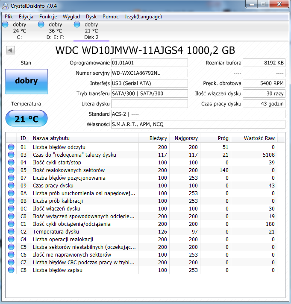Click the blue status orb for Disk 2

(77, 24)
